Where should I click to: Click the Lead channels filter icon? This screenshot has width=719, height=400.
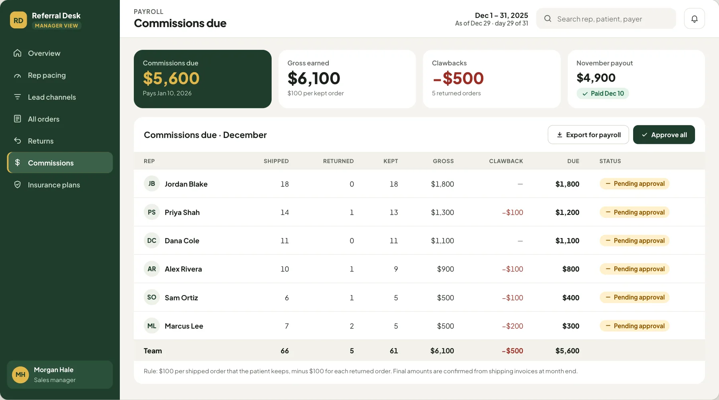pyautogui.click(x=17, y=97)
